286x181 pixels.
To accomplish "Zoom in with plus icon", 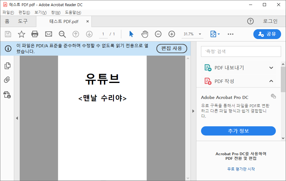I will pos(172,34).
